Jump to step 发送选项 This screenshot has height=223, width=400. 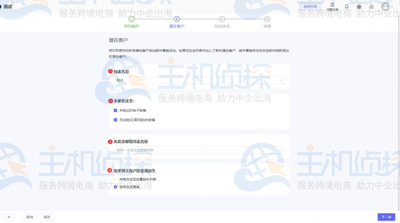tap(222, 22)
